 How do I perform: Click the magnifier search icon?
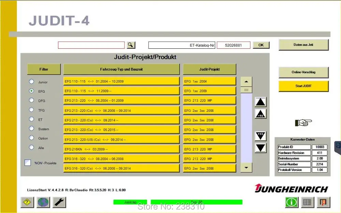131,45
